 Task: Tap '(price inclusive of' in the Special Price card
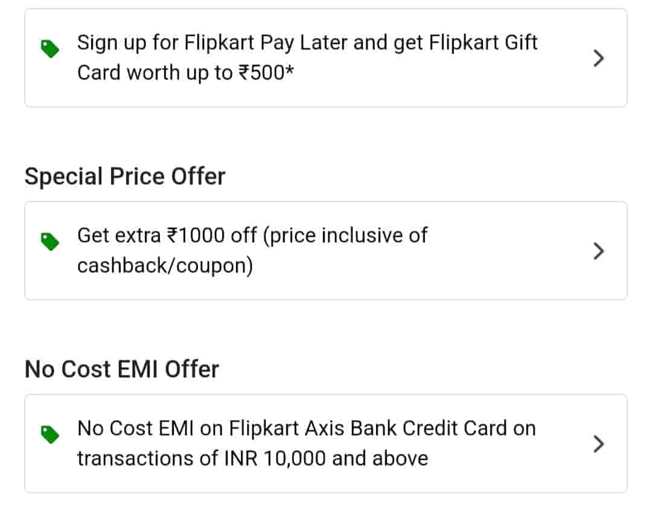pos(346,235)
